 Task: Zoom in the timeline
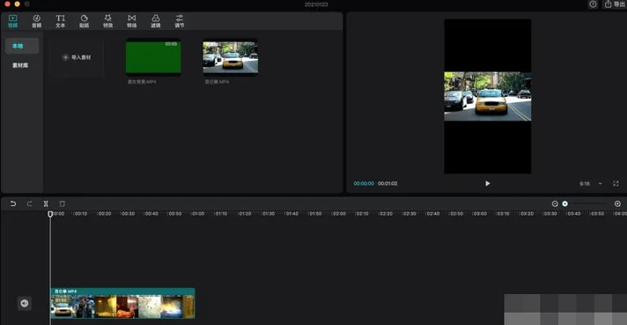617,203
